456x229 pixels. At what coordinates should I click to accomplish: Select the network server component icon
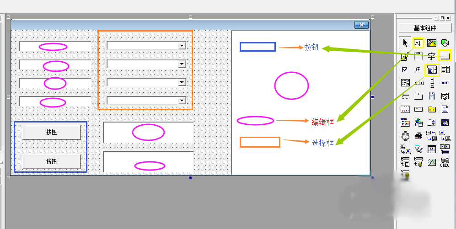(405, 149)
